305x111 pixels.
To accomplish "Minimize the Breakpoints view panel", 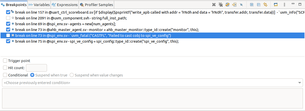I will (293, 4).
